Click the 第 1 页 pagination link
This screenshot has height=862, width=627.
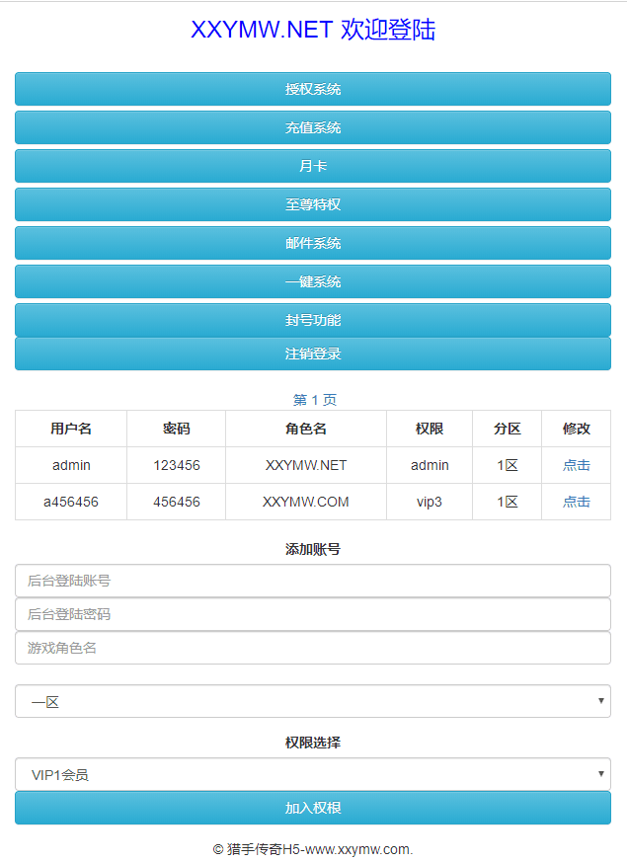(x=314, y=400)
